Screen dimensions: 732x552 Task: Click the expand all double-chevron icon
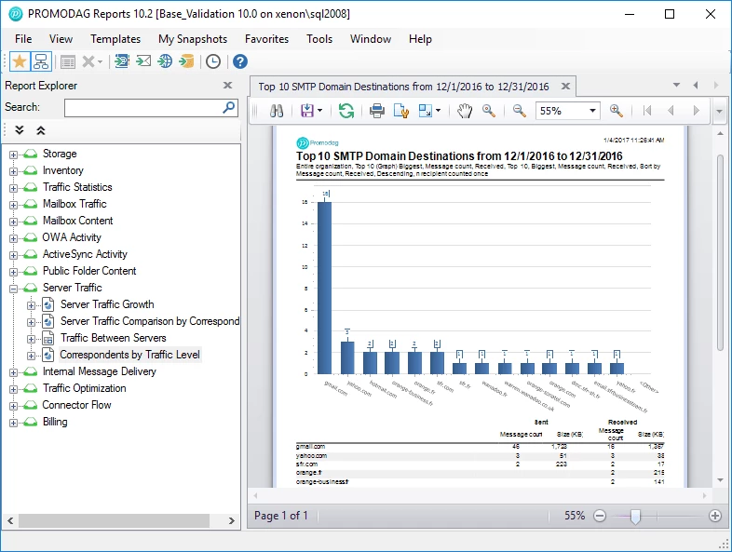[x=20, y=130]
